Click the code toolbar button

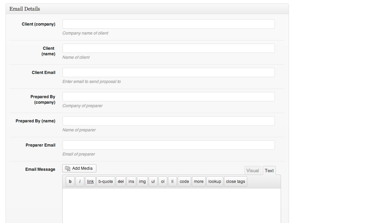[x=184, y=182]
